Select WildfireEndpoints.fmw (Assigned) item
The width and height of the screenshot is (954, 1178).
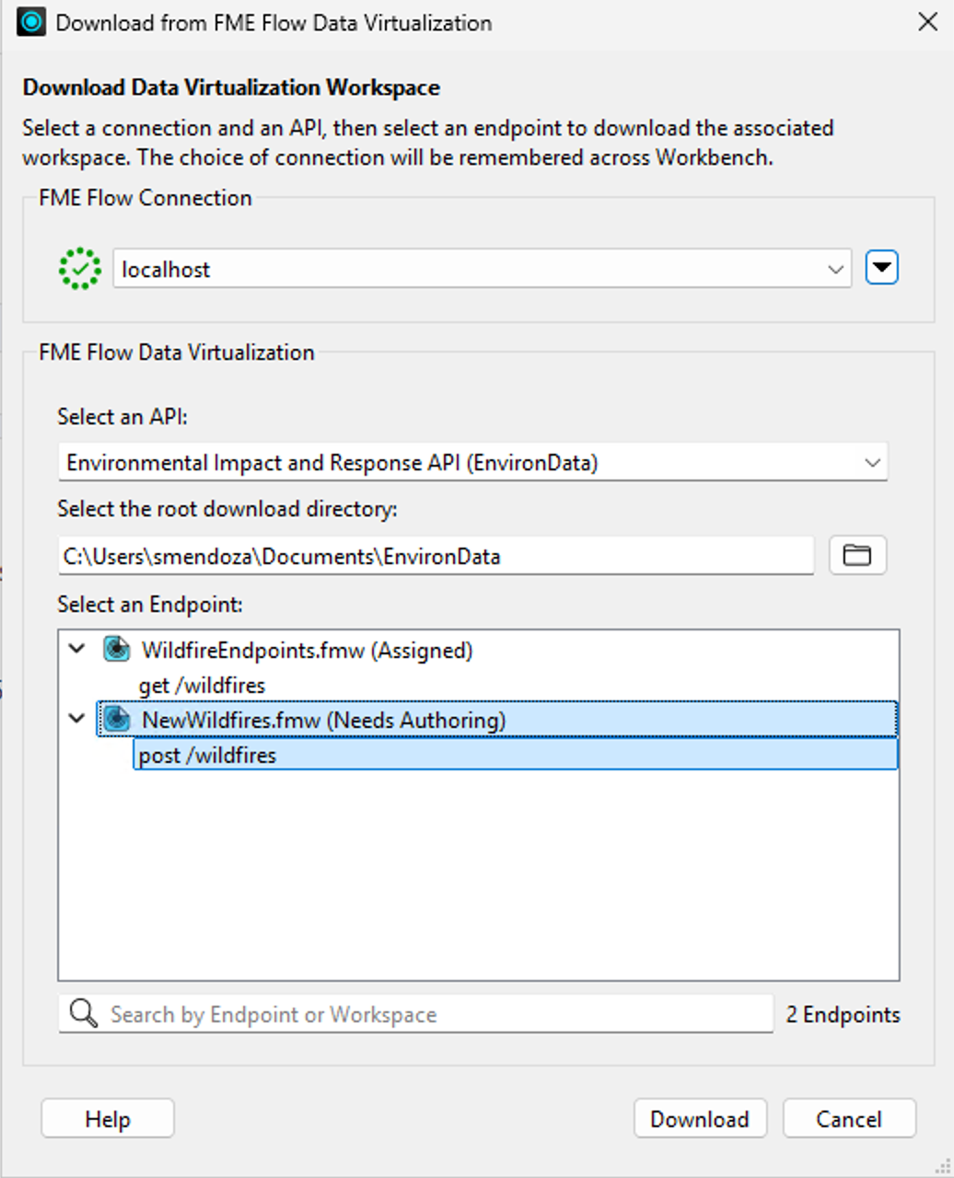[307, 651]
